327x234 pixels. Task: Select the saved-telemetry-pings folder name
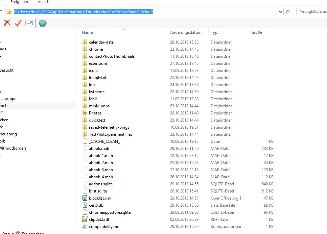109,127
